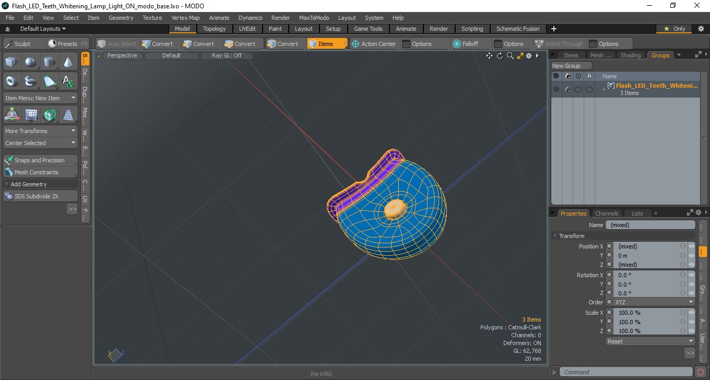Click Mesh Constraints

[x=40, y=172]
